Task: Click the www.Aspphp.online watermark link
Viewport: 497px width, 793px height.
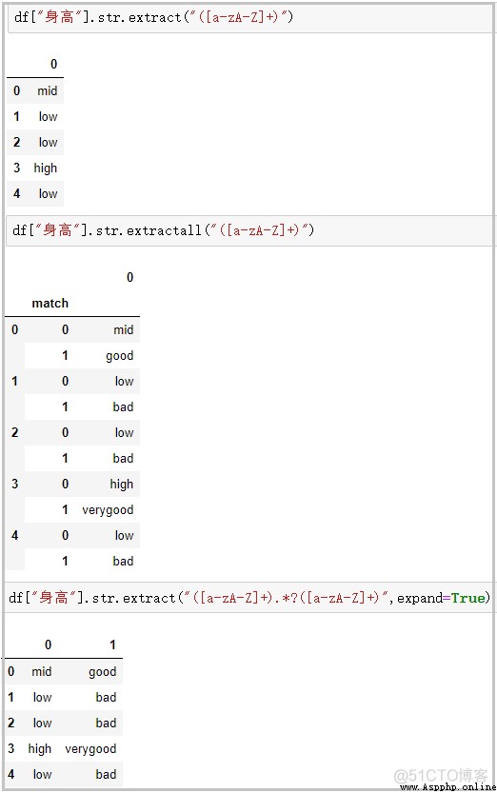Action: coord(447,787)
